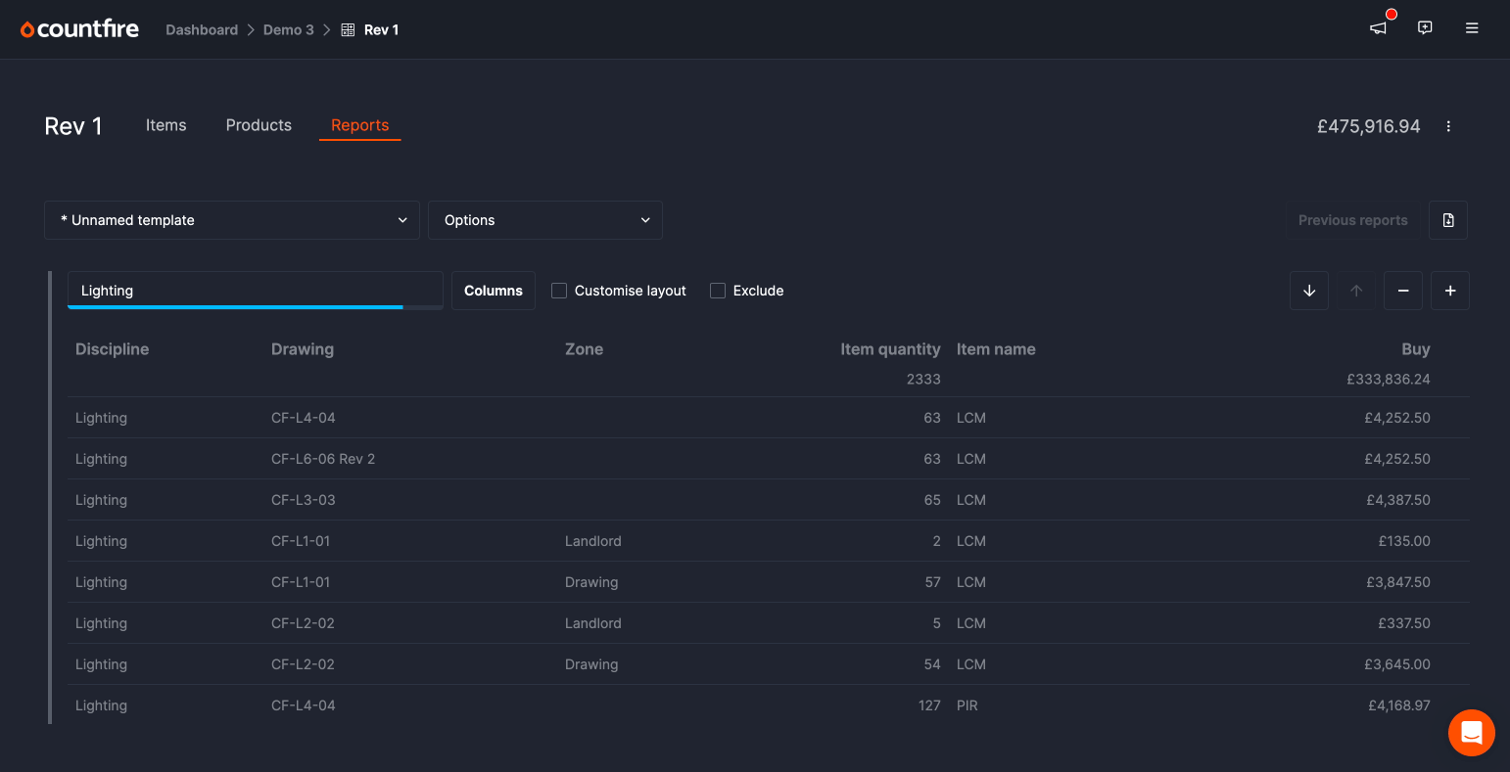Open the Unnamed template dropdown

(x=232, y=220)
